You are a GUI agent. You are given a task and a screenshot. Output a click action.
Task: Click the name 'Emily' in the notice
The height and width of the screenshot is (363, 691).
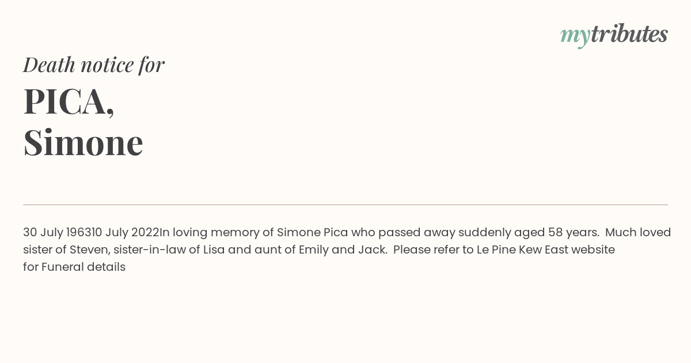[314, 250]
